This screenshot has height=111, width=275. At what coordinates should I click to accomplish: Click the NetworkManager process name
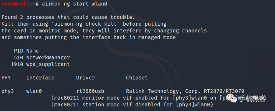click(x=48, y=57)
